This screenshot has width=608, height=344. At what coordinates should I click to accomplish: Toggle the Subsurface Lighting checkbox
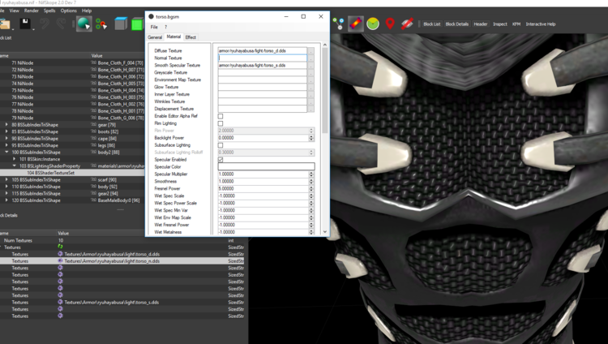[x=221, y=145]
